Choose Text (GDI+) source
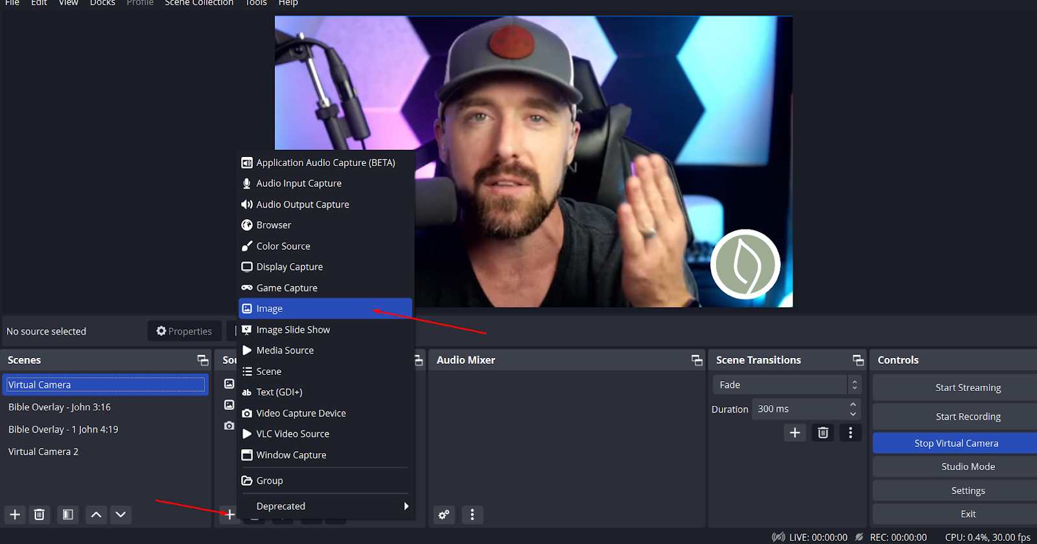The height and width of the screenshot is (544, 1037). click(326, 392)
